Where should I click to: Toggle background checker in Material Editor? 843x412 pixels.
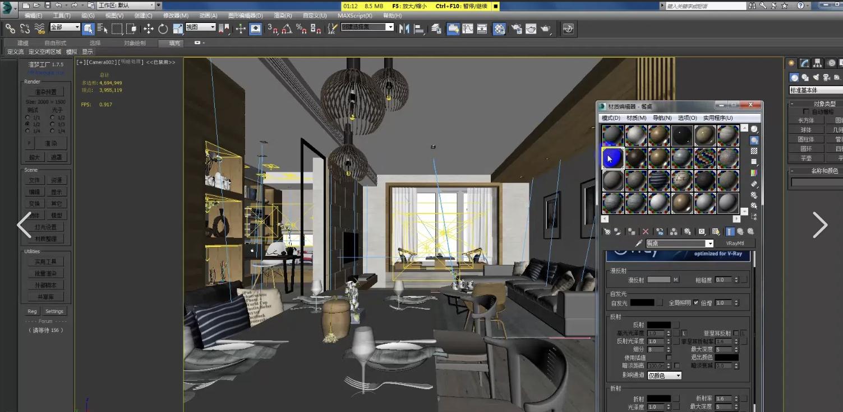coord(754,151)
